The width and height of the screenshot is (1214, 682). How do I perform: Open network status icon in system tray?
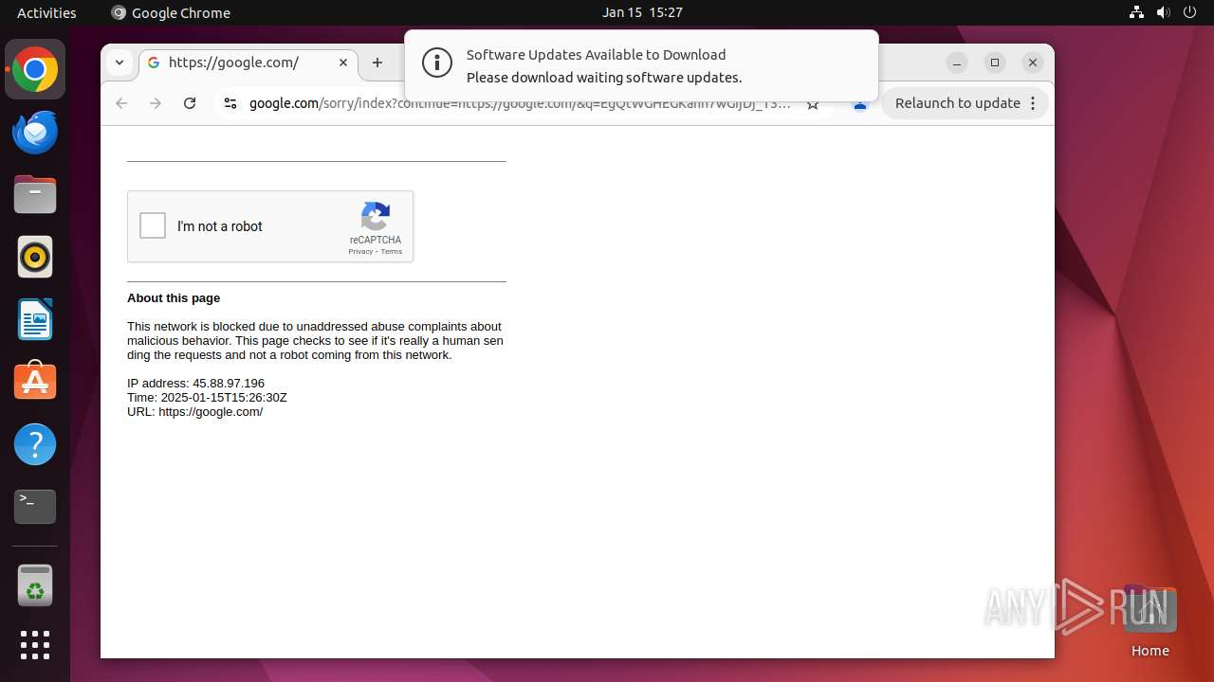click(1136, 12)
